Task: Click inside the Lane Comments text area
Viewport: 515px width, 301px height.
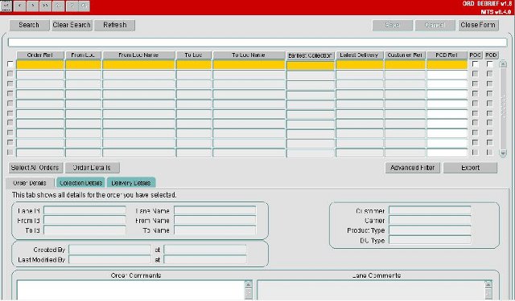Action: coord(371,290)
